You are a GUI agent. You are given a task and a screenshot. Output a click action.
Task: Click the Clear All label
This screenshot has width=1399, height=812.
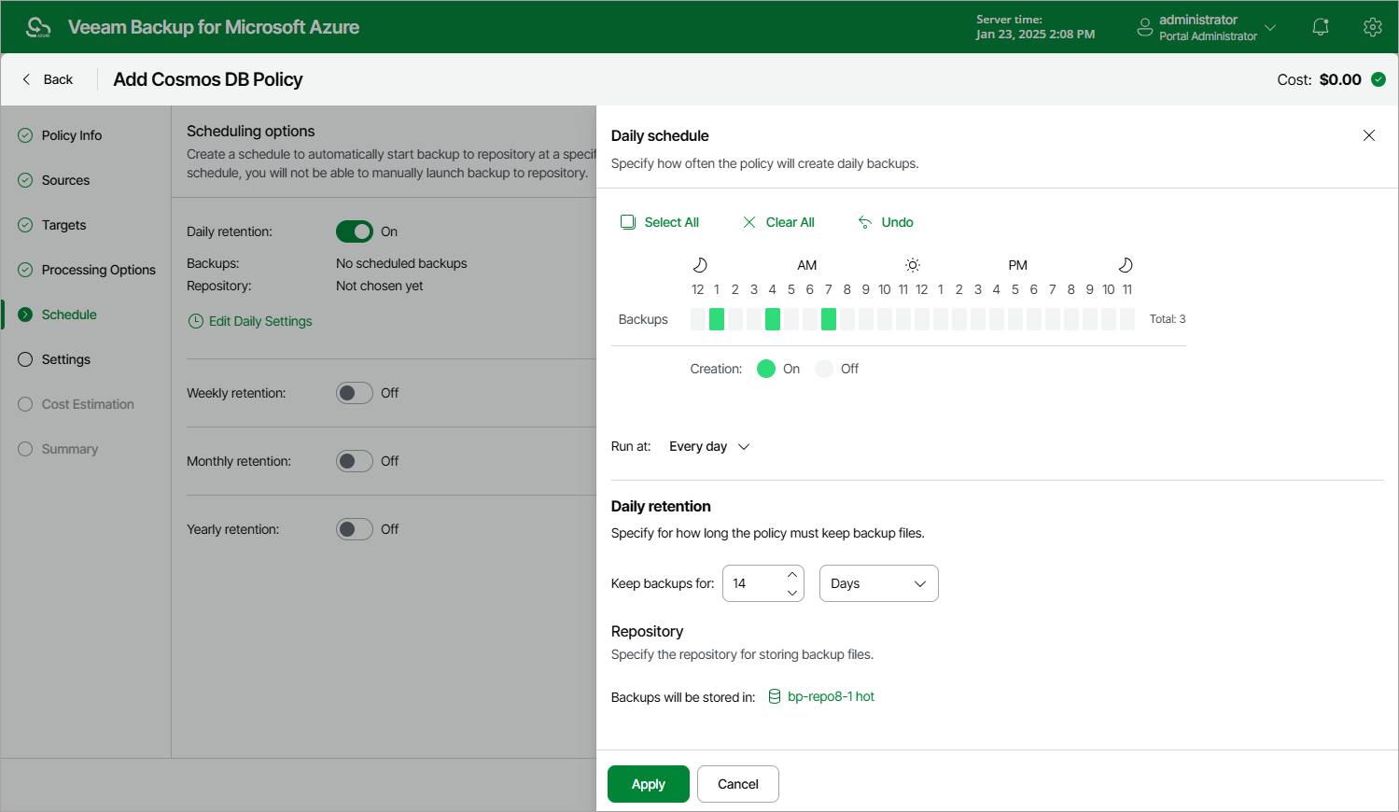tap(790, 222)
